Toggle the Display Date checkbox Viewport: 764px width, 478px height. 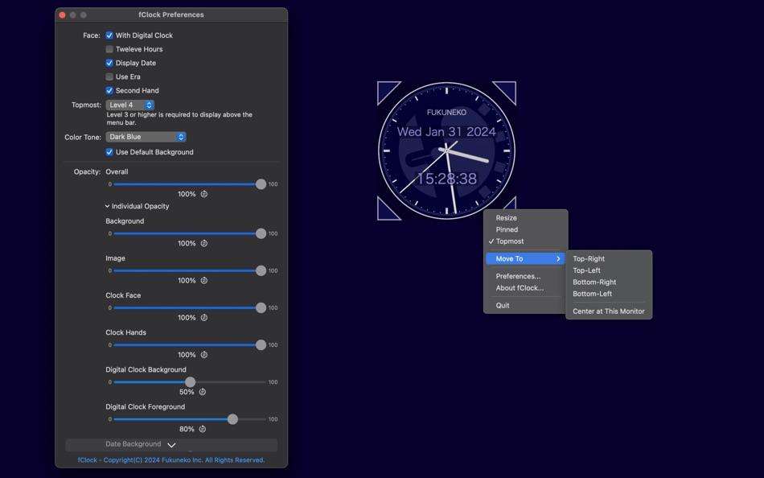109,63
